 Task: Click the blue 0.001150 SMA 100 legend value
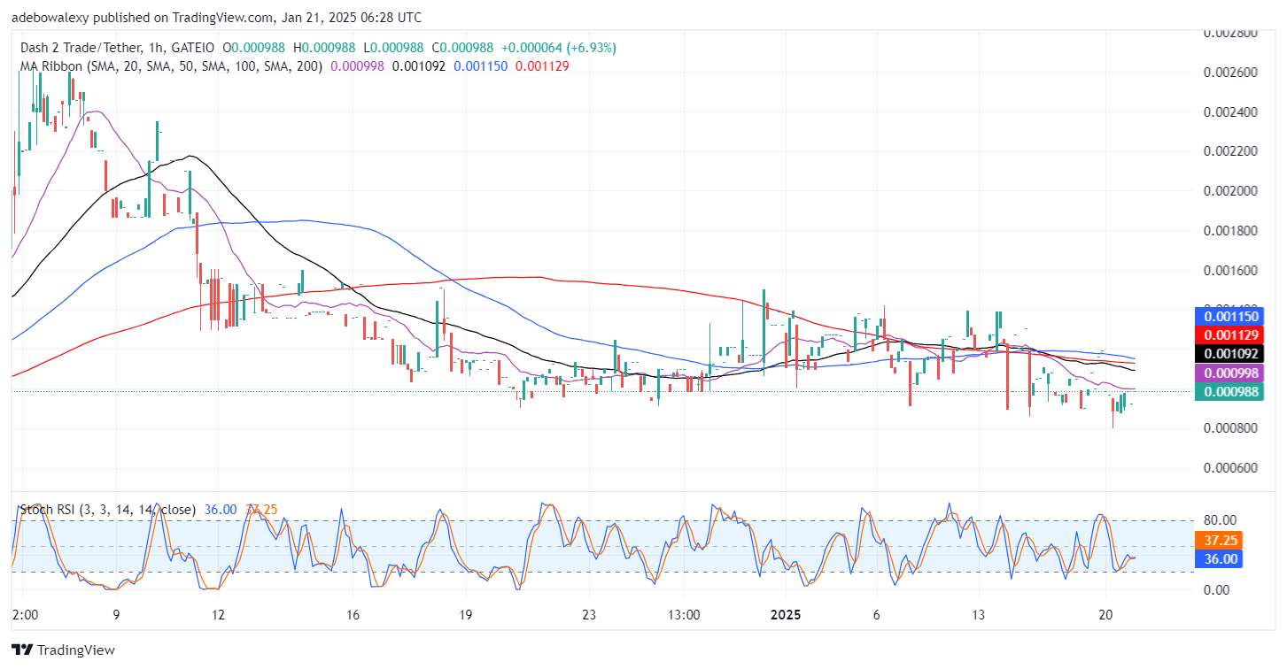481,65
